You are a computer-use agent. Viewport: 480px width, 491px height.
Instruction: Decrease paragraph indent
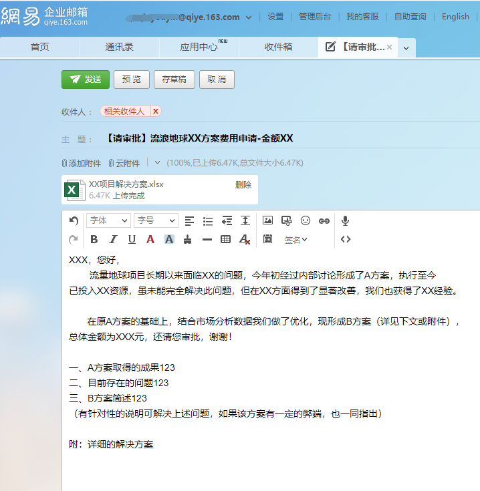pos(227,221)
